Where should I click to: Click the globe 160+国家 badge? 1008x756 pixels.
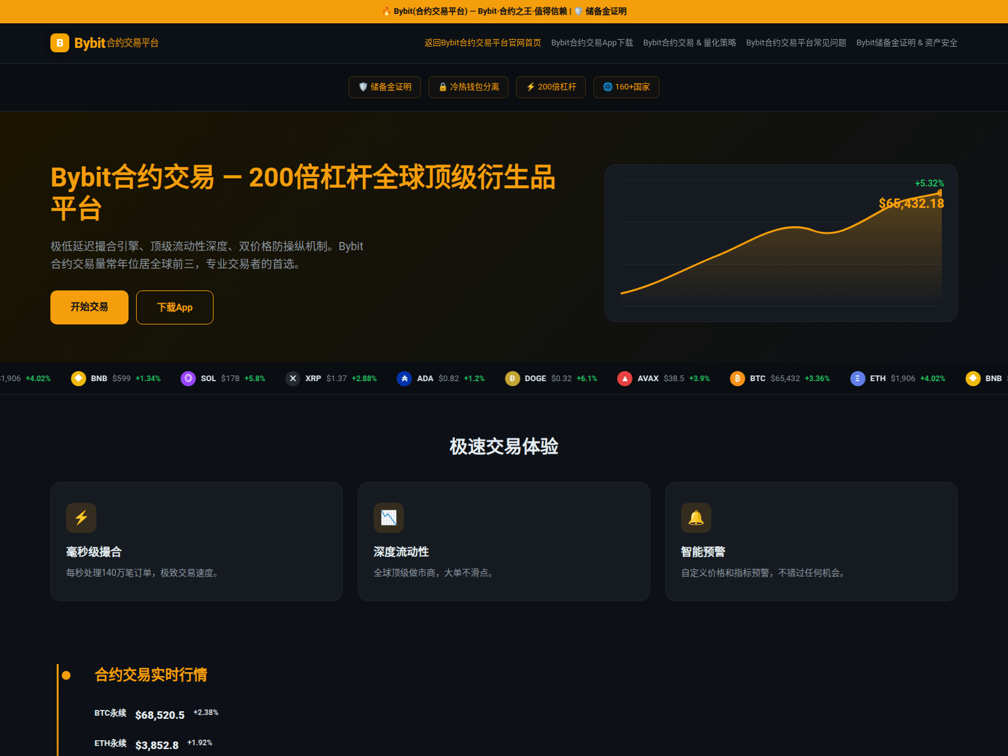click(x=626, y=87)
